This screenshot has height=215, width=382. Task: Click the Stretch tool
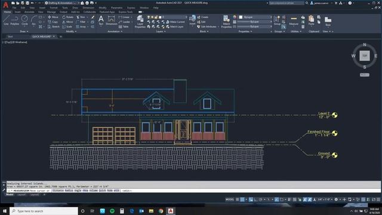click(x=53, y=26)
